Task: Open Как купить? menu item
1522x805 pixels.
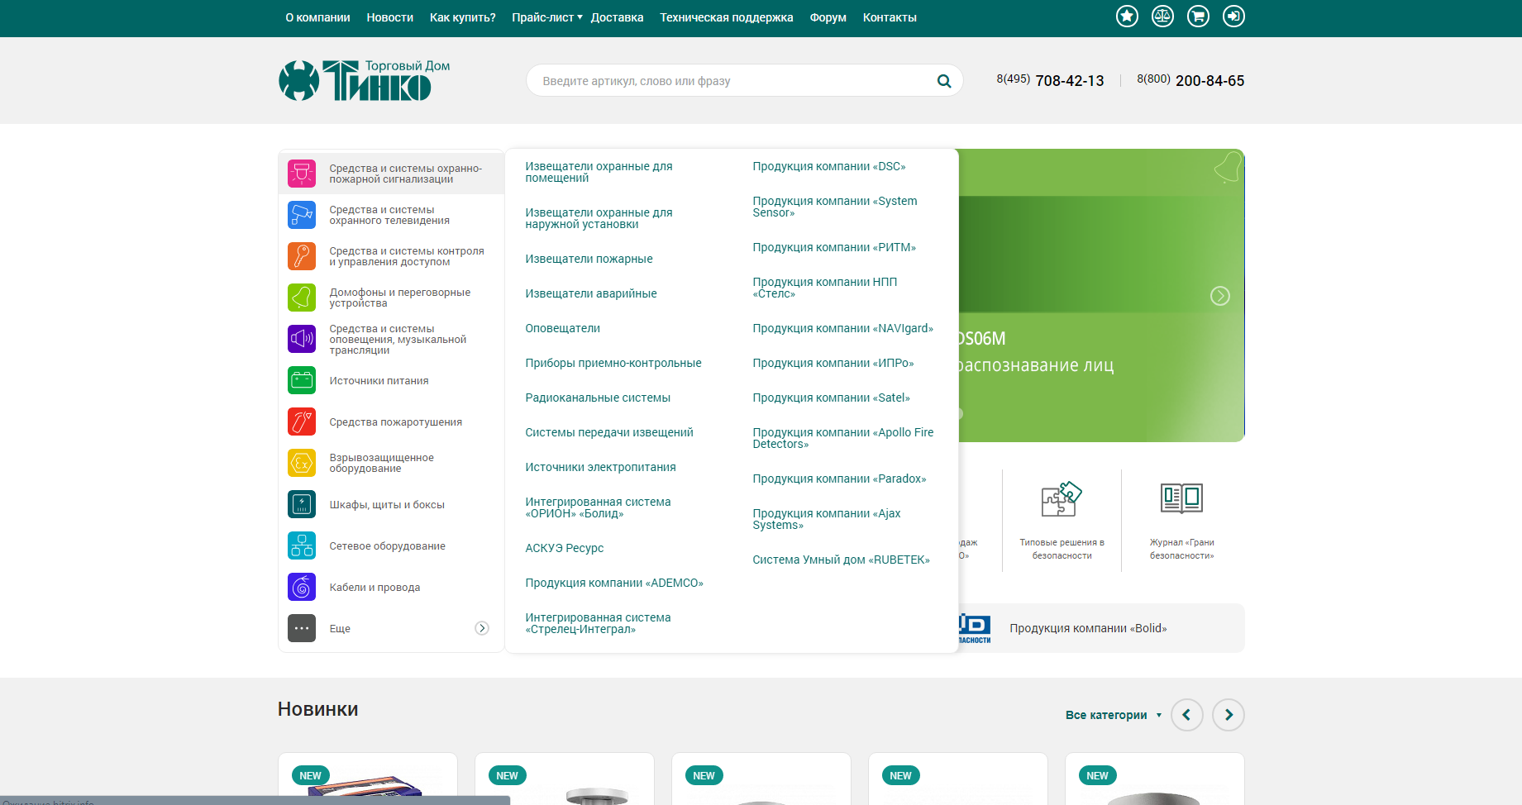Action: coord(463,17)
